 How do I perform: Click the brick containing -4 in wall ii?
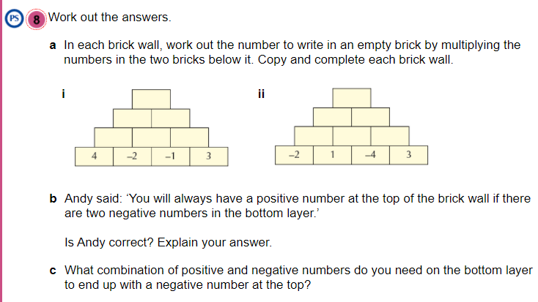pos(370,155)
